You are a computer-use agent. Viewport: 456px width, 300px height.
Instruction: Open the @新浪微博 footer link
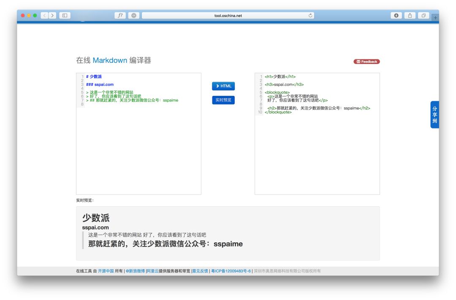tap(135, 271)
